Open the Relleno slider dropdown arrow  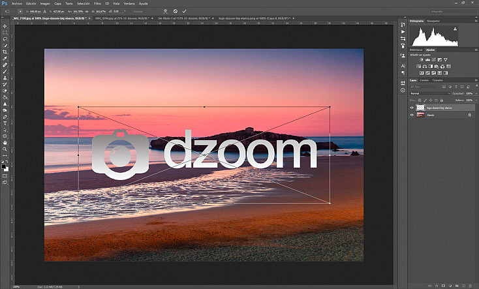pos(476,100)
